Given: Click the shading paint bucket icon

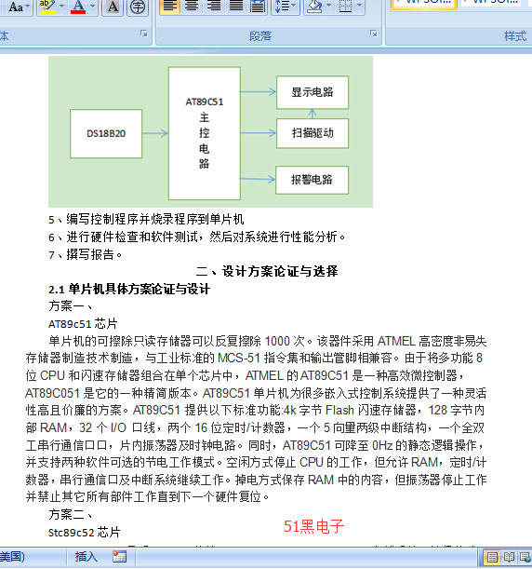Looking at the screenshot, I should click(314, 7).
